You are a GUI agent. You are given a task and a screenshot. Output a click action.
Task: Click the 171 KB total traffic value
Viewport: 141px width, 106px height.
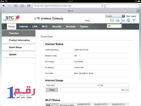(x=100, y=85)
